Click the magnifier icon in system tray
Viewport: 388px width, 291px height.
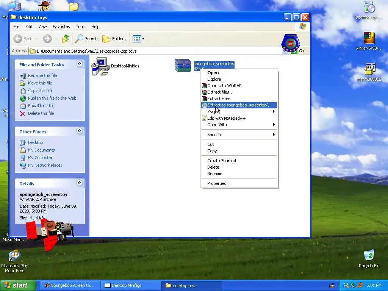360,286
